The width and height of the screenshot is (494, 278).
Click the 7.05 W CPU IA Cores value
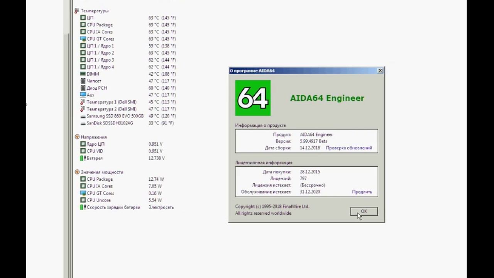(x=155, y=186)
